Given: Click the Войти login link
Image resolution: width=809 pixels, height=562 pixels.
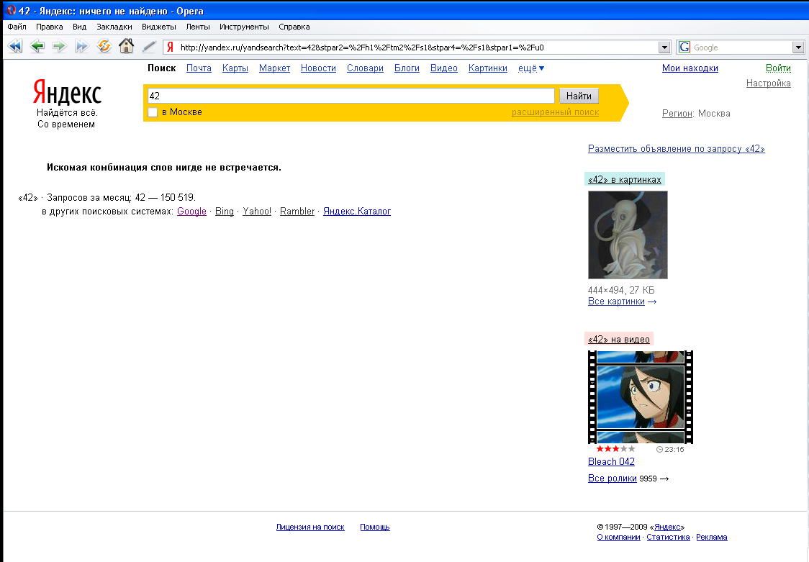Looking at the screenshot, I should click(778, 68).
